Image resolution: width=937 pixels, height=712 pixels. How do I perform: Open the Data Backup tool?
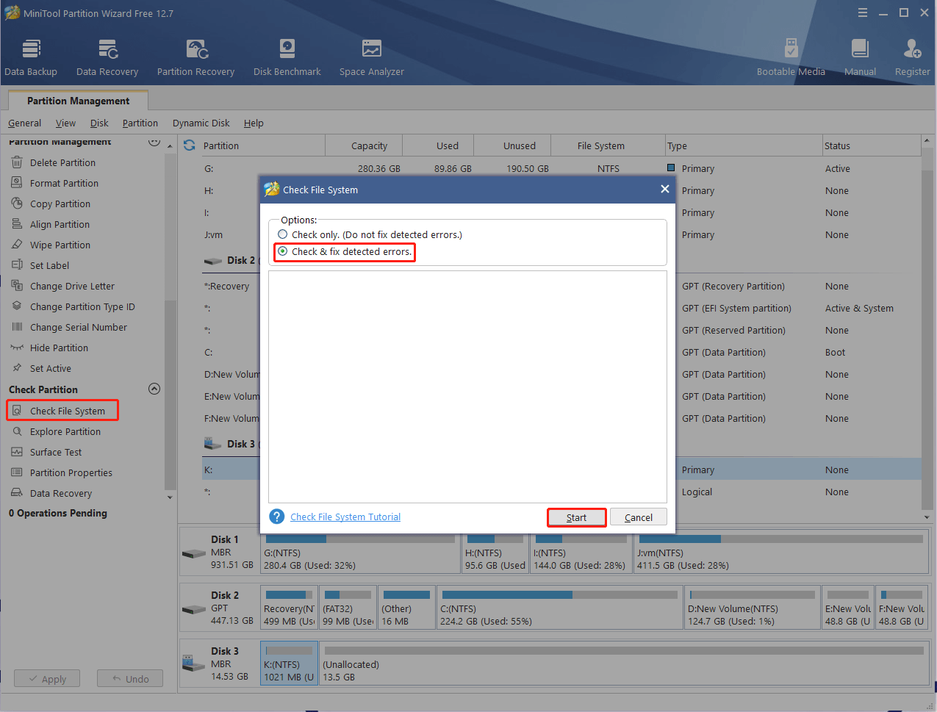coord(31,57)
